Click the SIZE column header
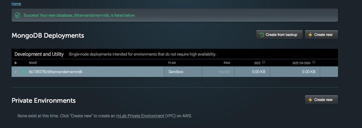 (257, 63)
